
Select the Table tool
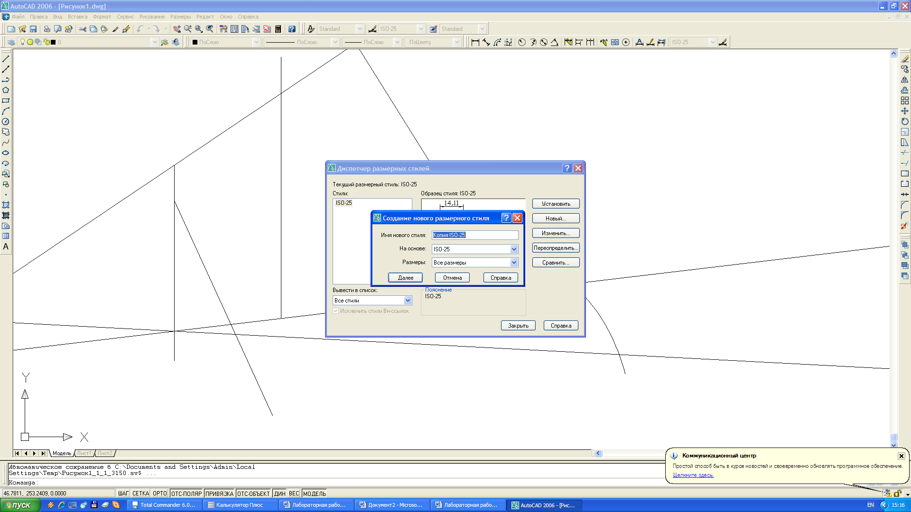(x=6, y=236)
